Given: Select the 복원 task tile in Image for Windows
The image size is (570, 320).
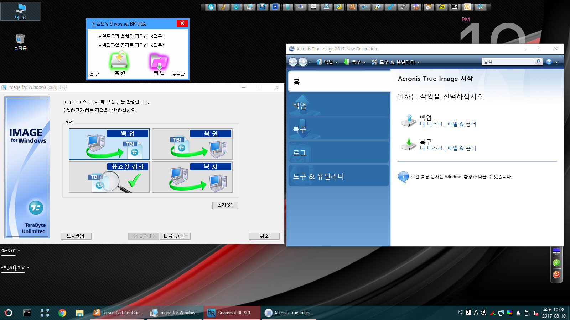Looking at the screenshot, I should click(x=192, y=144).
